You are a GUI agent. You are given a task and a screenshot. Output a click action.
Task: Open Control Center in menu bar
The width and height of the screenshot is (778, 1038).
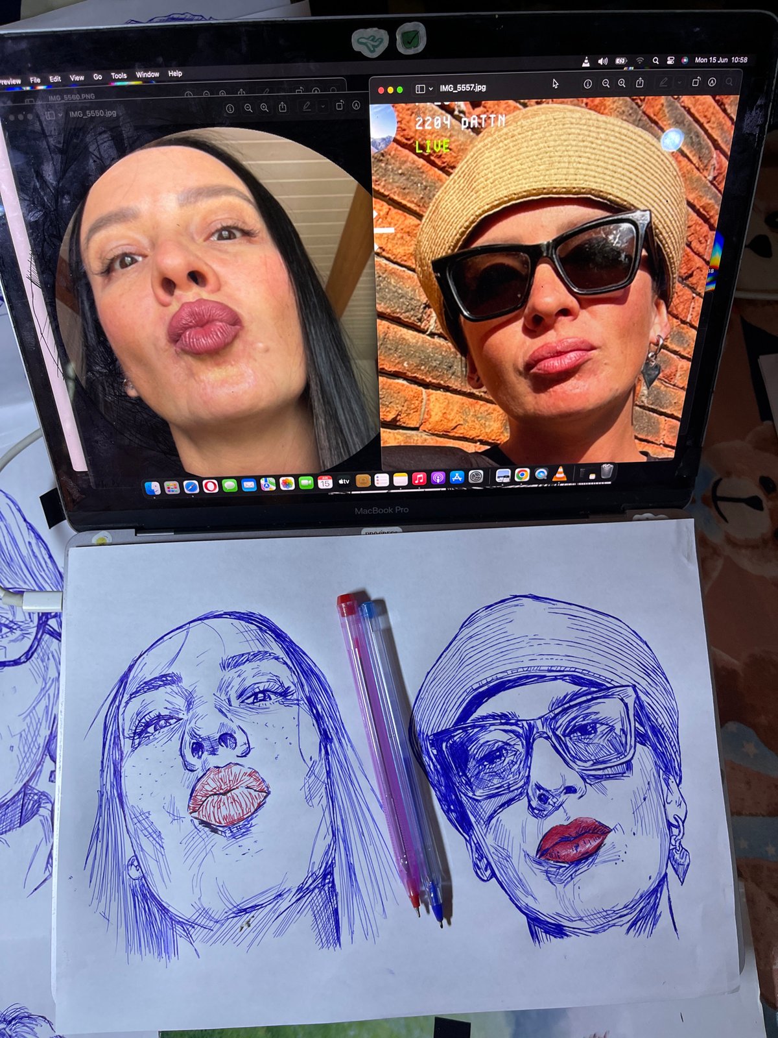click(670, 60)
